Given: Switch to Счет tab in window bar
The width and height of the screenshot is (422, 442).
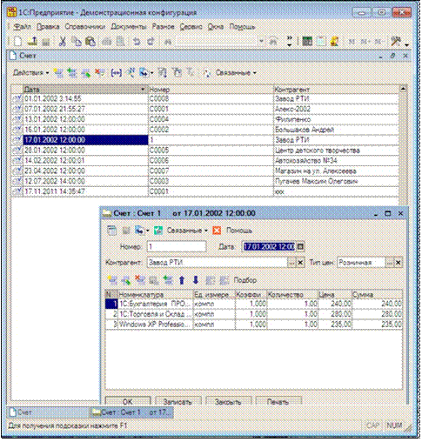Looking at the screenshot, I should [48, 412].
